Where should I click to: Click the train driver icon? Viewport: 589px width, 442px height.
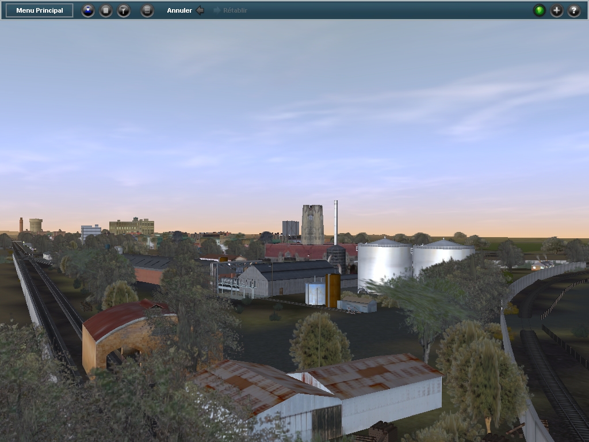(88, 10)
